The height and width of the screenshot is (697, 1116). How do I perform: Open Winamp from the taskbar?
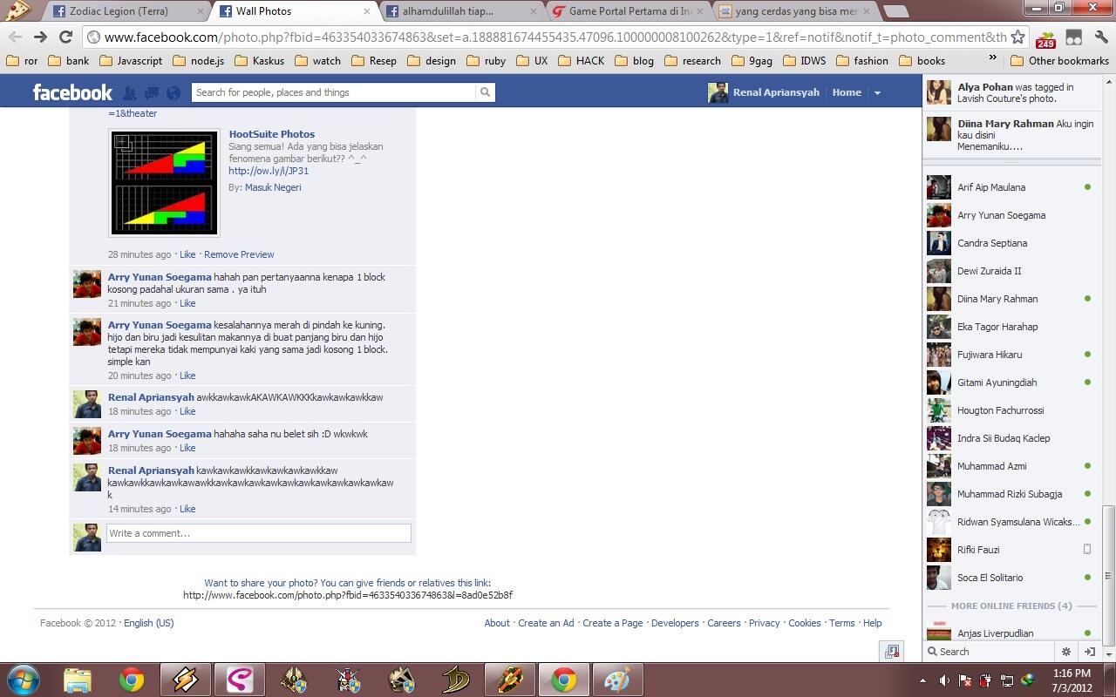(185, 680)
